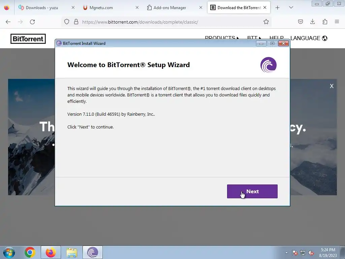
Task: Close the BitTorrent Install Wizard dialog
Action: click(x=283, y=44)
